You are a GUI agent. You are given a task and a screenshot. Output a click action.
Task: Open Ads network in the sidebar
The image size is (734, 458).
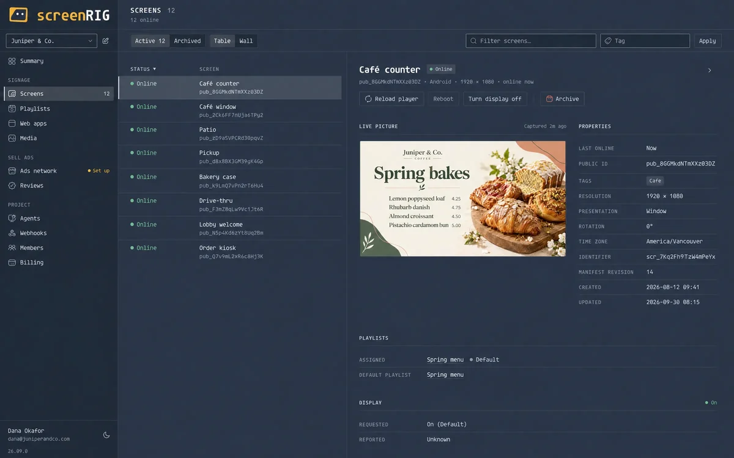[x=59, y=171]
